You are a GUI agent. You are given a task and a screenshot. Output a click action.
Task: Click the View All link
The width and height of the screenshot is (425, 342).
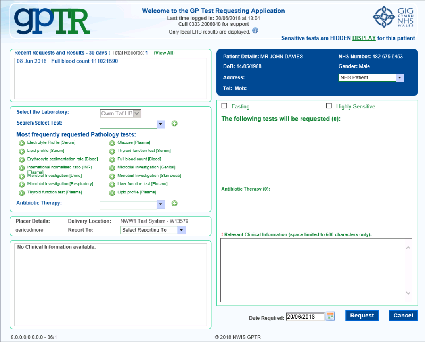164,53
